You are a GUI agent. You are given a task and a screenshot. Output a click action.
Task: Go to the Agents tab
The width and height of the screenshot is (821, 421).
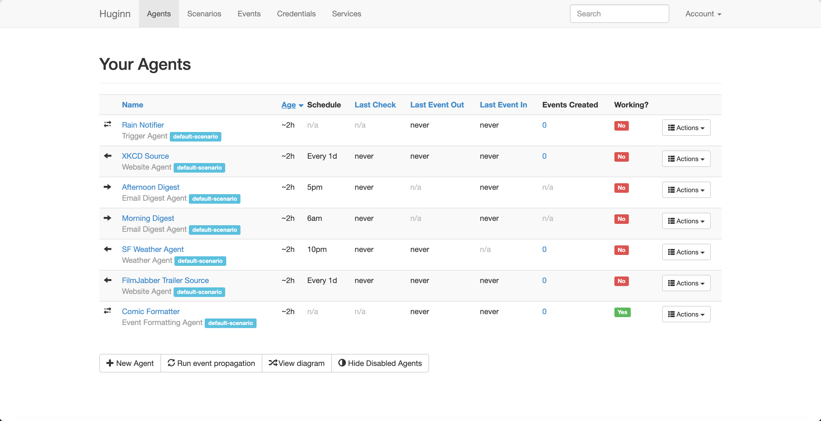click(159, 14)
